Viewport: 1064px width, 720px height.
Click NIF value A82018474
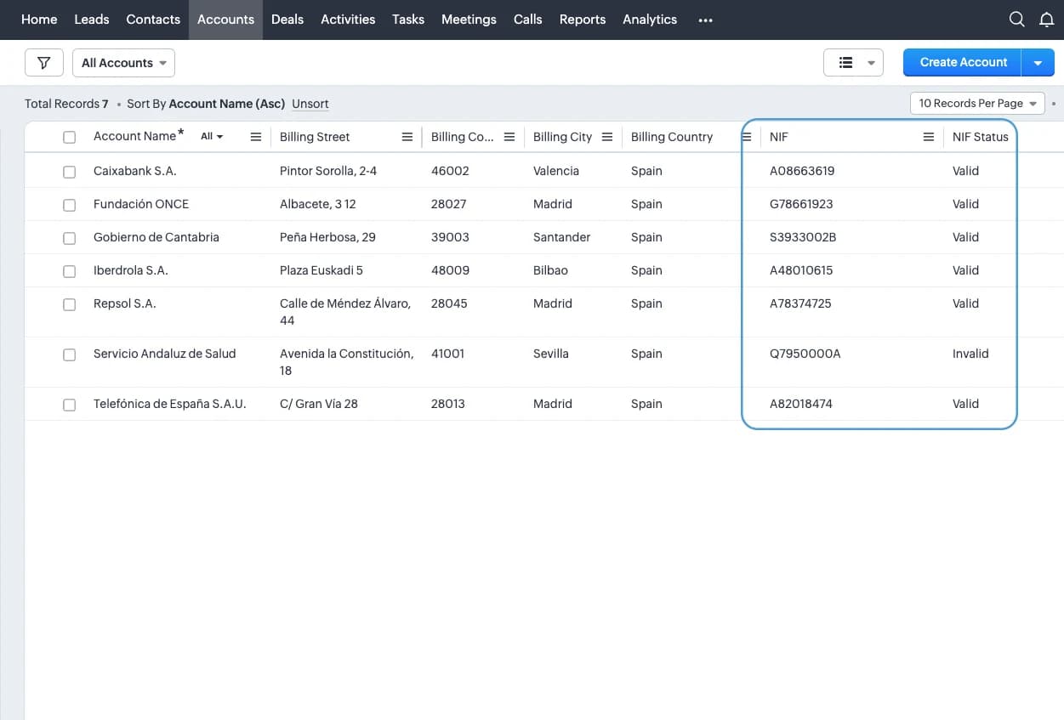click(801, 404)
